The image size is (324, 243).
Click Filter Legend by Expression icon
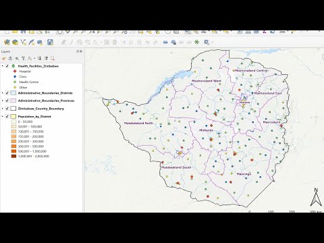point(30,59)
